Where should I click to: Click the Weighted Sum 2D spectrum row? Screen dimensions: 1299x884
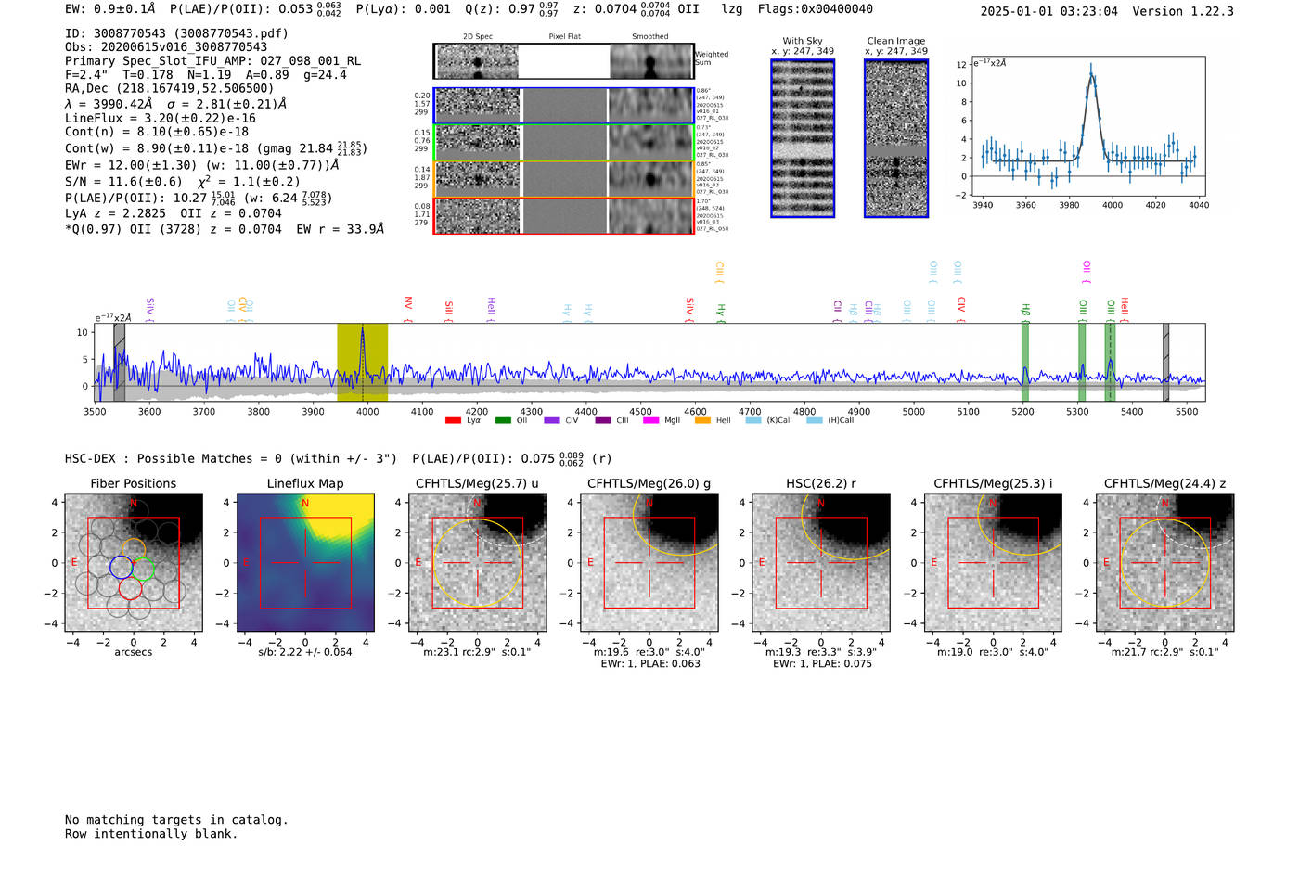pyautogui.click(x=563, y=61)
